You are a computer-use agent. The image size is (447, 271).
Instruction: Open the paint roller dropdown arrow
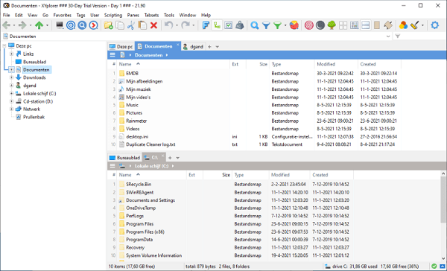point(422,25)
